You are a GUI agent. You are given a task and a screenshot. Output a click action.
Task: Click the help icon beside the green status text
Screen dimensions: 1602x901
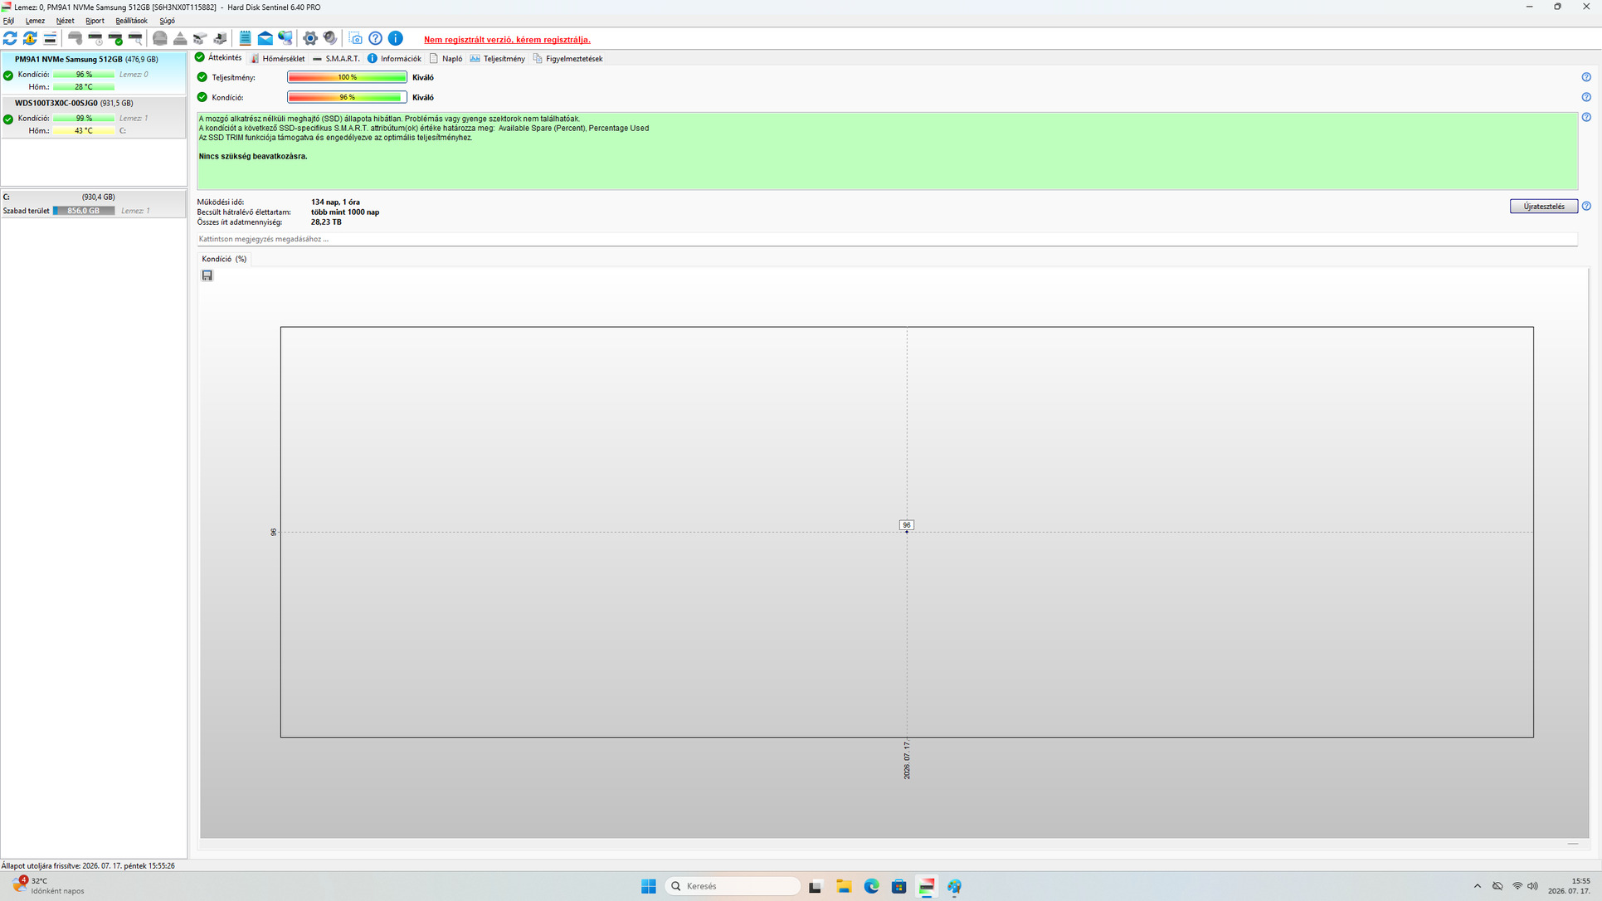pos(1586,117)
